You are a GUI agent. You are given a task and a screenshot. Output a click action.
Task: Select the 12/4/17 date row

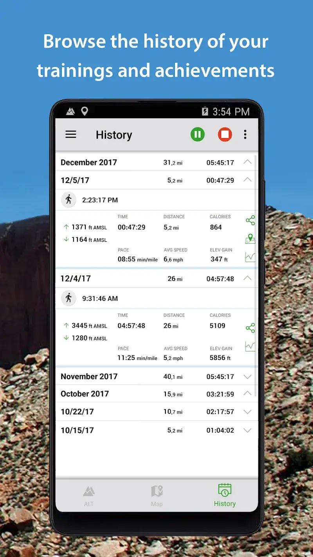117,278
